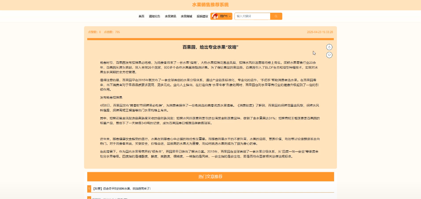Viewport: 421px width, 199px height.
Task: Click the article title 百果园，给出专业水果“攻略”
Action: [x=210, y=47]
